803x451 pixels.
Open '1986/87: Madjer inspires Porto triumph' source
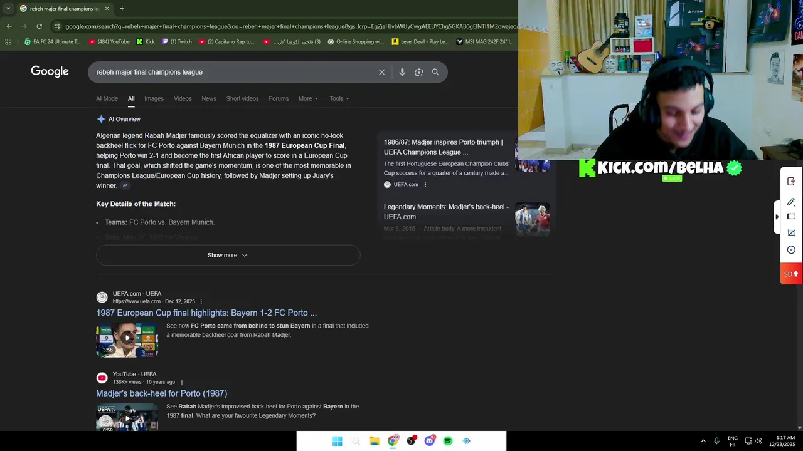coord(443,147)
